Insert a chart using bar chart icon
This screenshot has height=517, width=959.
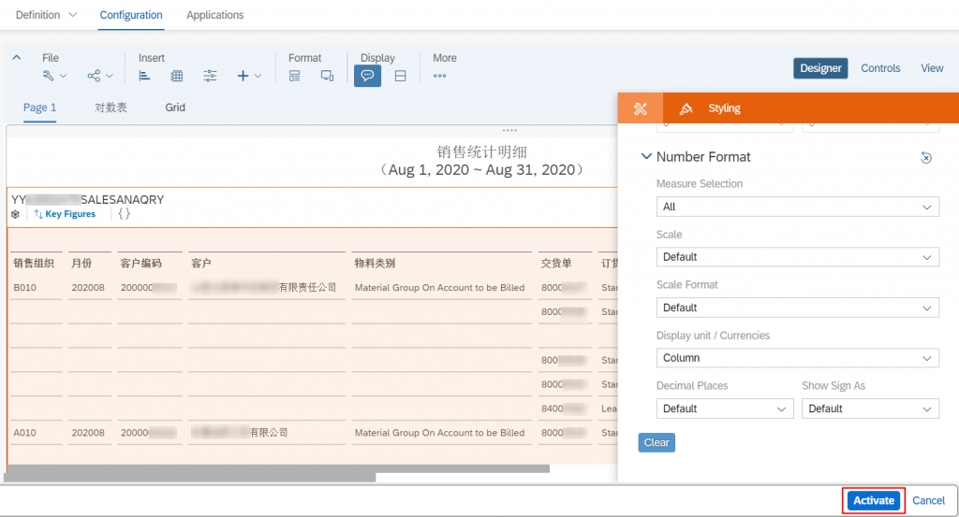click(x=144, y=76)
